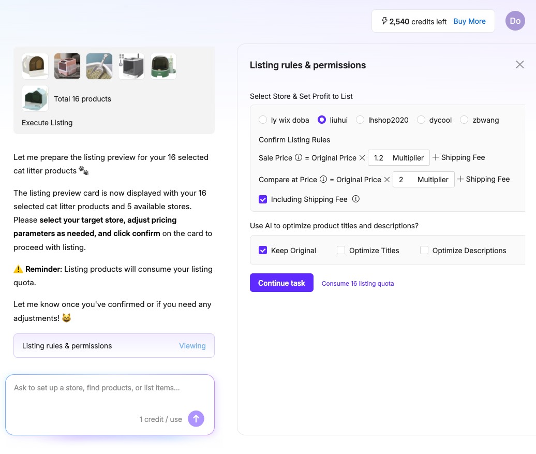
Task: Open the Listing rules & permissions card
Action: pos(114,345)
